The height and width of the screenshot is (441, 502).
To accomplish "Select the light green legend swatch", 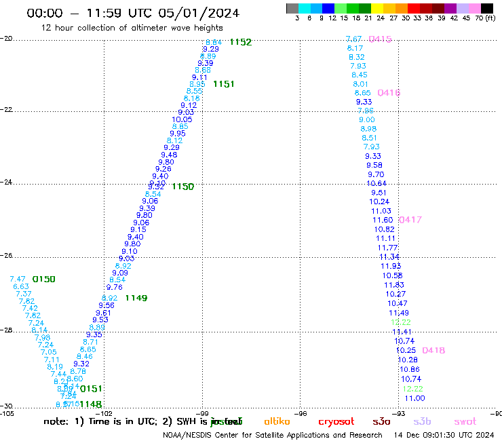I will 341,8.
